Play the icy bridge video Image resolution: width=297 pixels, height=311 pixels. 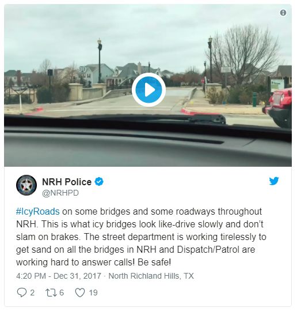(x=148, y=89)
